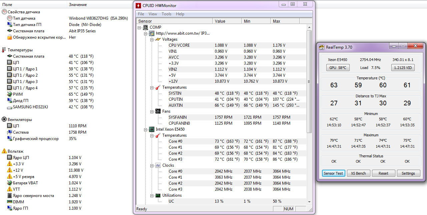Click the warning icon next to Вольтаж

tap(4, 151)
